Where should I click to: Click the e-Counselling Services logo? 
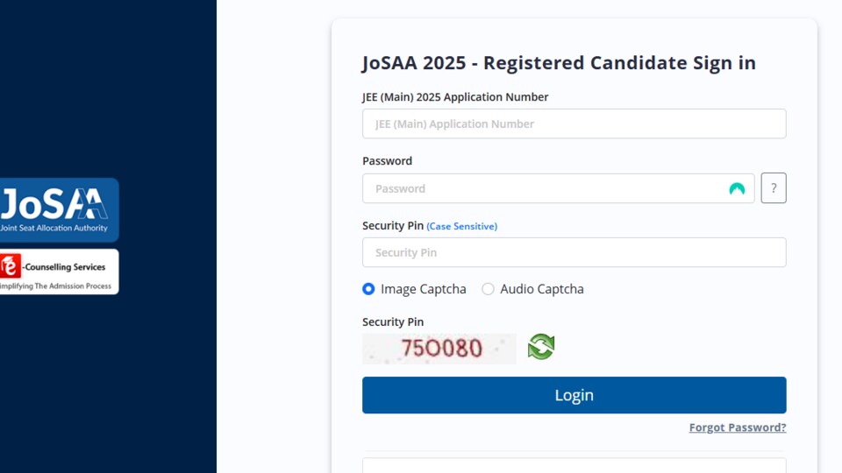pyautogui.click(x=59, y=272)
